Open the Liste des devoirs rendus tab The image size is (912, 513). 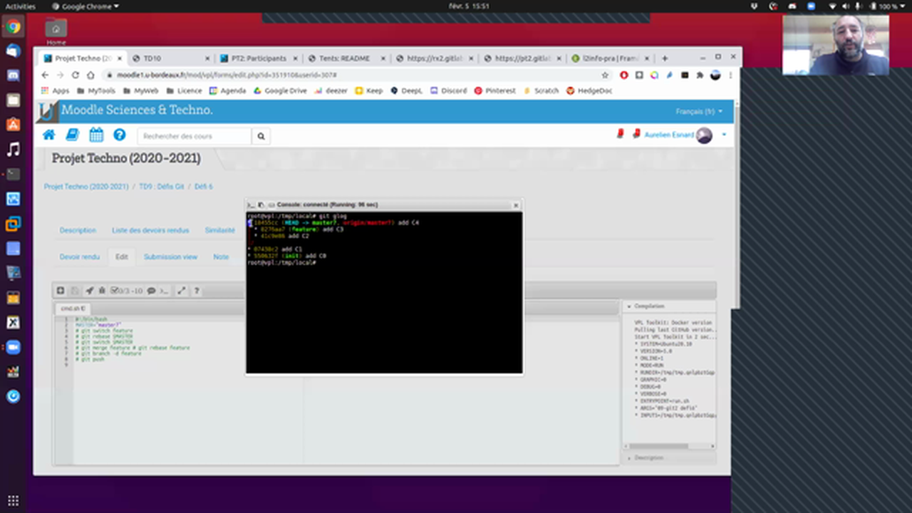(x=150, y=230)
